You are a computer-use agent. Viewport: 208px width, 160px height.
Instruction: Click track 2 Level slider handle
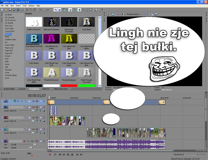(33, 110)
